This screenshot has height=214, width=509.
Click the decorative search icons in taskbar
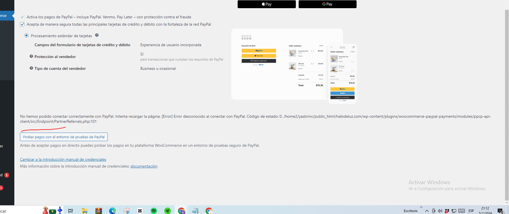coord(52,210)
